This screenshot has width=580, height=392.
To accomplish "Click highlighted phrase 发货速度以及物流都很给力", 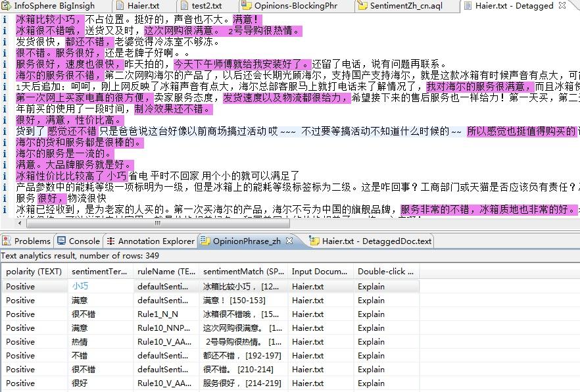I will click(x=287, y=97).
